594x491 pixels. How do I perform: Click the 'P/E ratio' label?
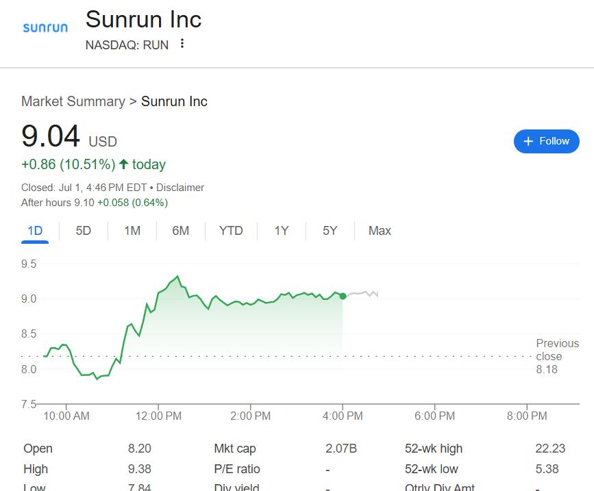tap(237, 468)
